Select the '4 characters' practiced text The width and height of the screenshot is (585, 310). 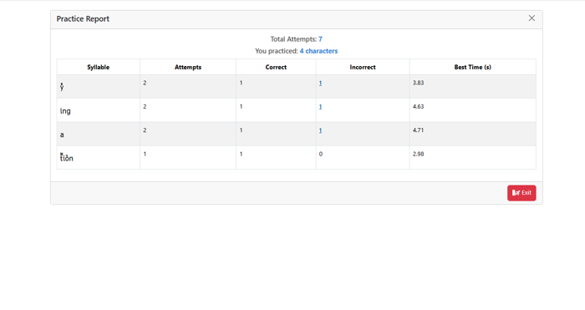pos(318,51)
